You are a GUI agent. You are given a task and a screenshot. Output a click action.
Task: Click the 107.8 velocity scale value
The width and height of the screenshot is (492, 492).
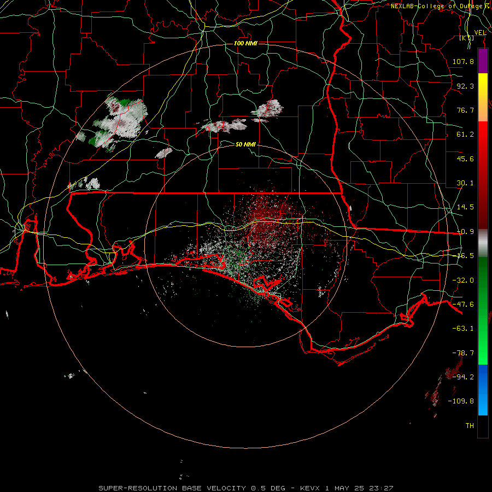[463, 61]
